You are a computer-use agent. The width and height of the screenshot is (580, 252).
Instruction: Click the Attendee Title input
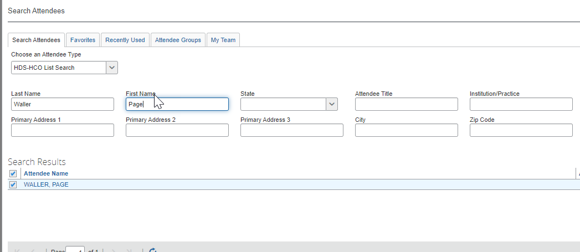(406, 104)
